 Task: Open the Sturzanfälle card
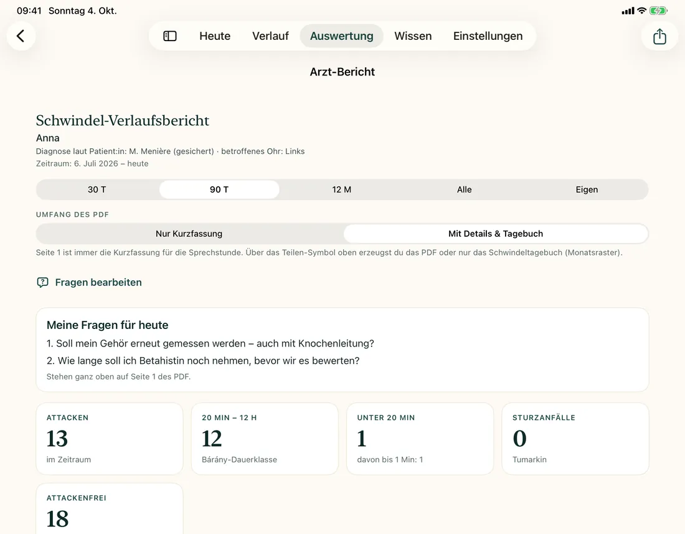(575, 439)
